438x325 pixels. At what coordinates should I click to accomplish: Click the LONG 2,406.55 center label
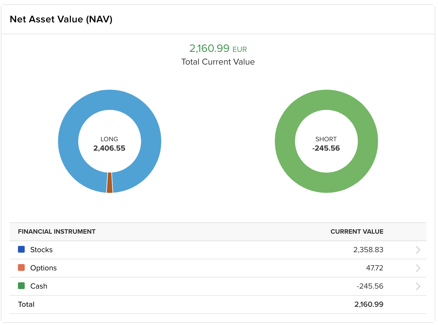109,144
